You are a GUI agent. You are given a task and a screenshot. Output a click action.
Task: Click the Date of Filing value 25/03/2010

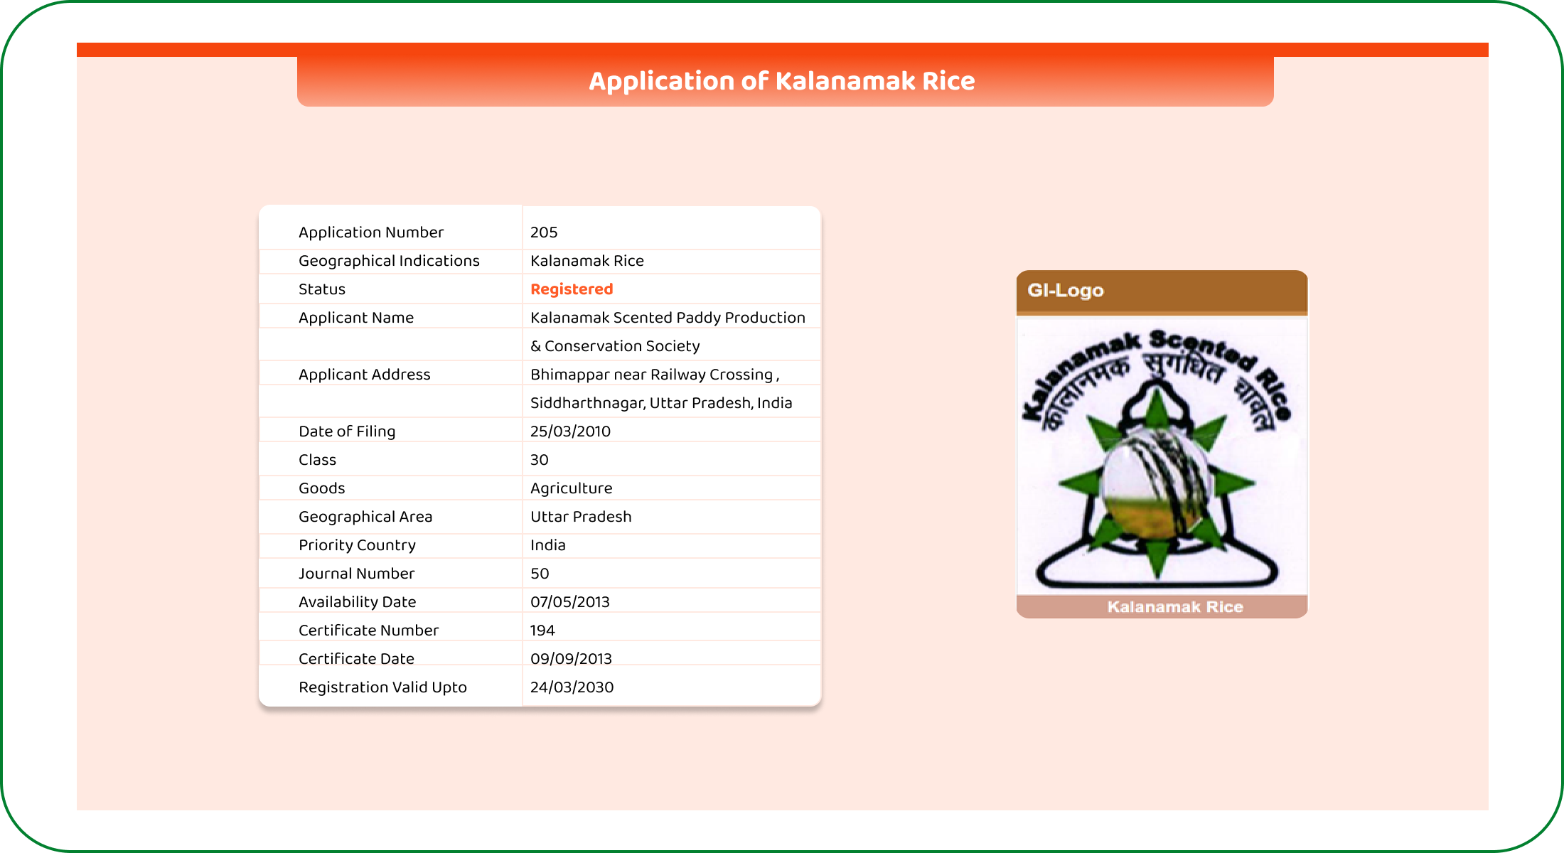(x=570, y=431)
